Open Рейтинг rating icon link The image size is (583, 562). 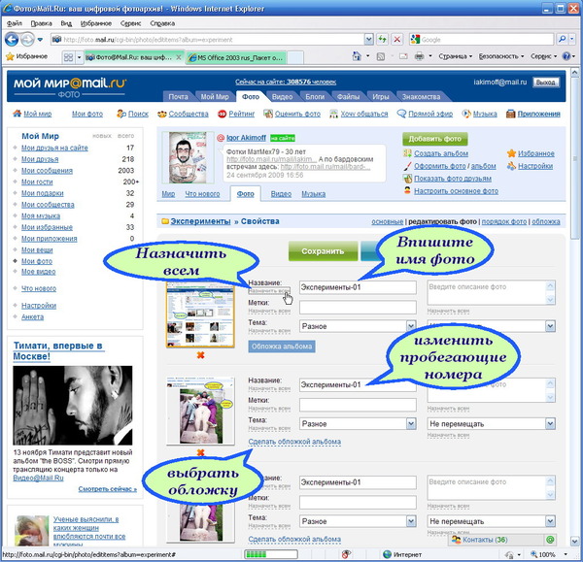[x=236, y=114]
